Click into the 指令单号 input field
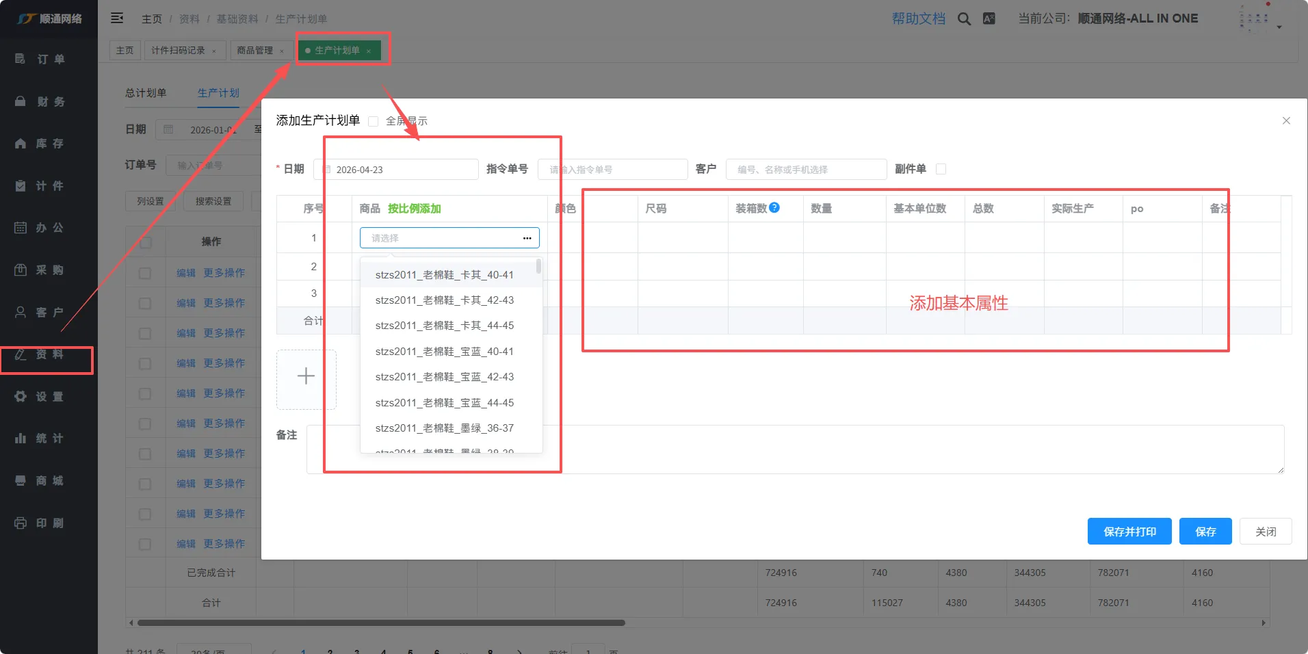 click(612, 170)
